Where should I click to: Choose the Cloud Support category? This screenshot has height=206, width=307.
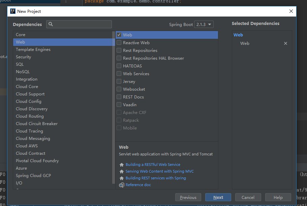click(63, 94)
